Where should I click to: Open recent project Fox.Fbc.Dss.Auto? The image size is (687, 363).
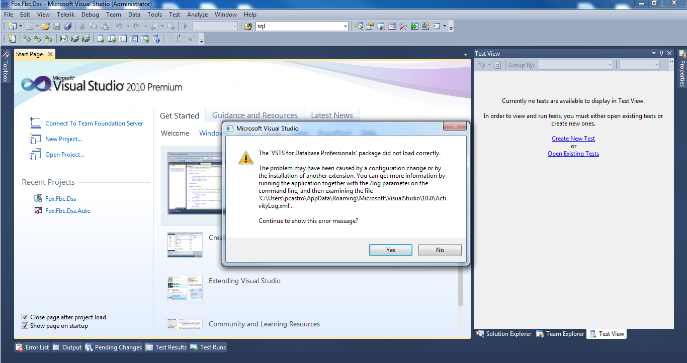[68, 211]
